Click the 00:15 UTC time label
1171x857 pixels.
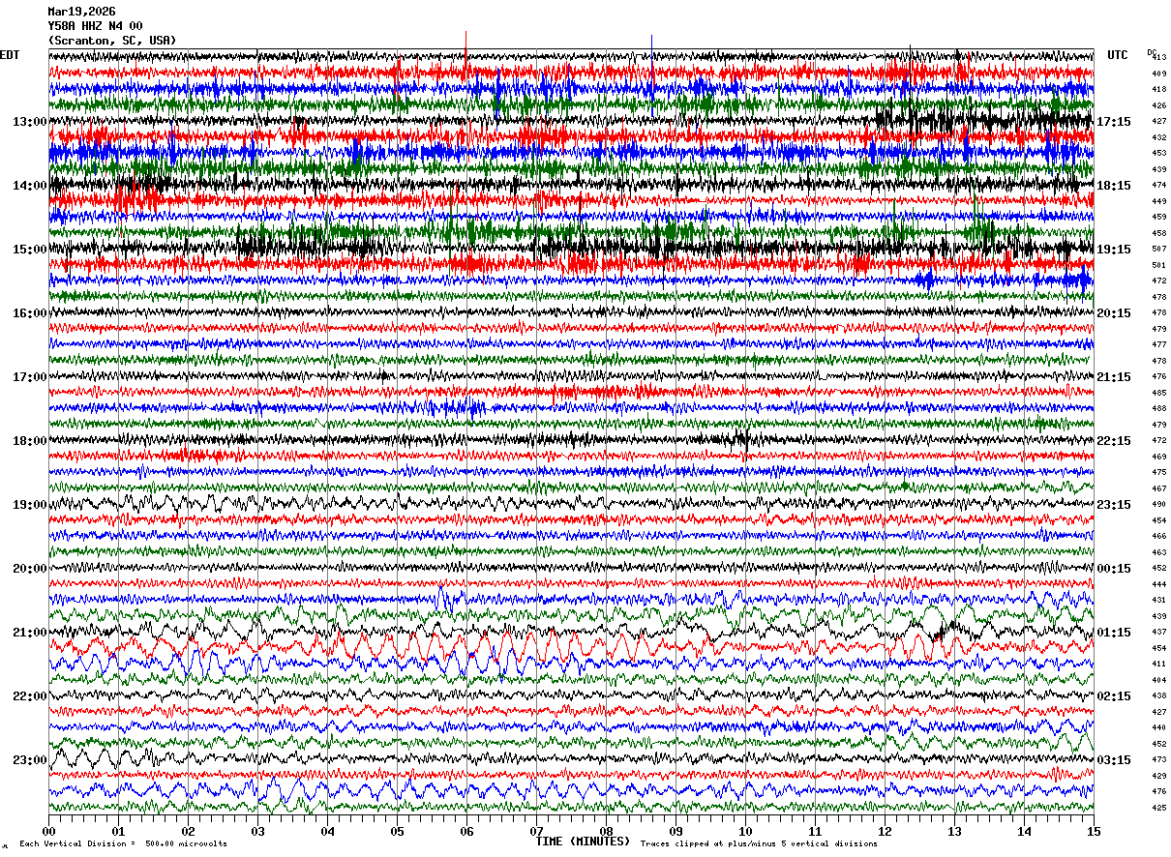[1114, 569]
